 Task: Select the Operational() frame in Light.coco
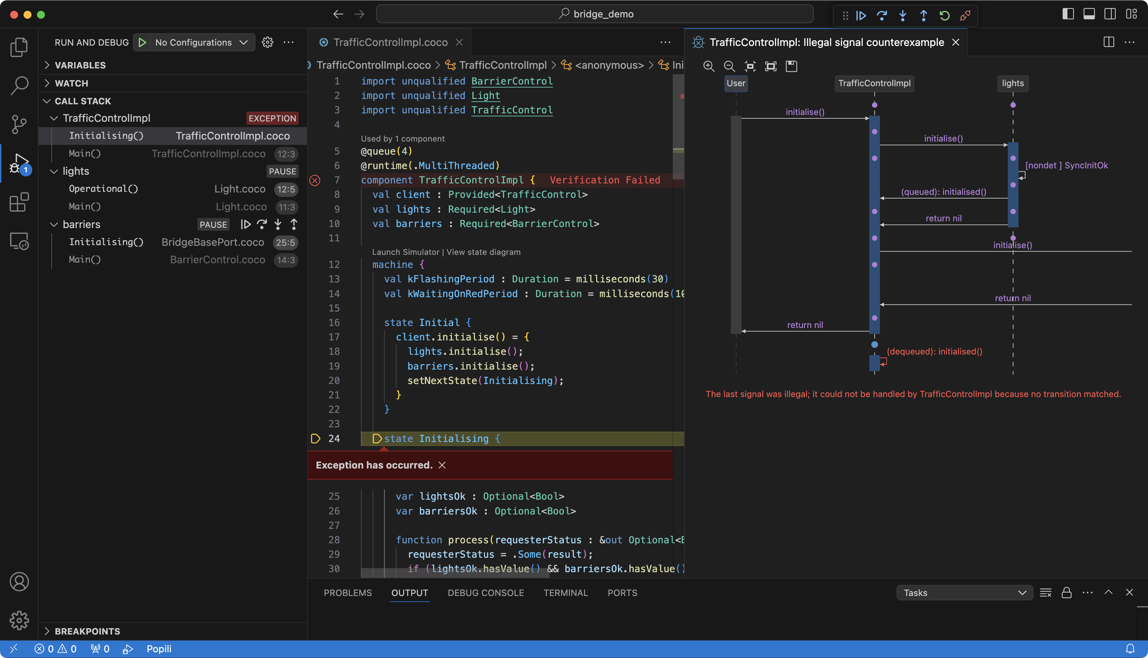[173, 189]
